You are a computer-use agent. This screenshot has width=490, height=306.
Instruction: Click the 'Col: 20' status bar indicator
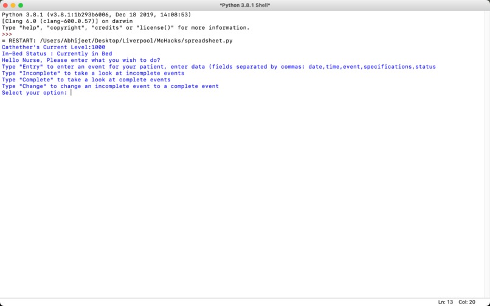(467, 302)
